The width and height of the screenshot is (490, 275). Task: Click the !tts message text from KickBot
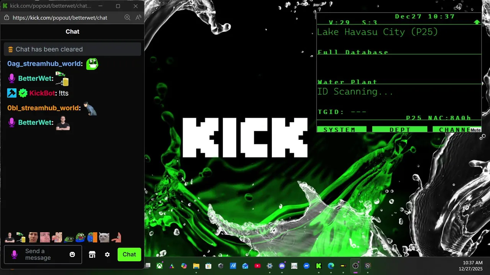[64, 93]
